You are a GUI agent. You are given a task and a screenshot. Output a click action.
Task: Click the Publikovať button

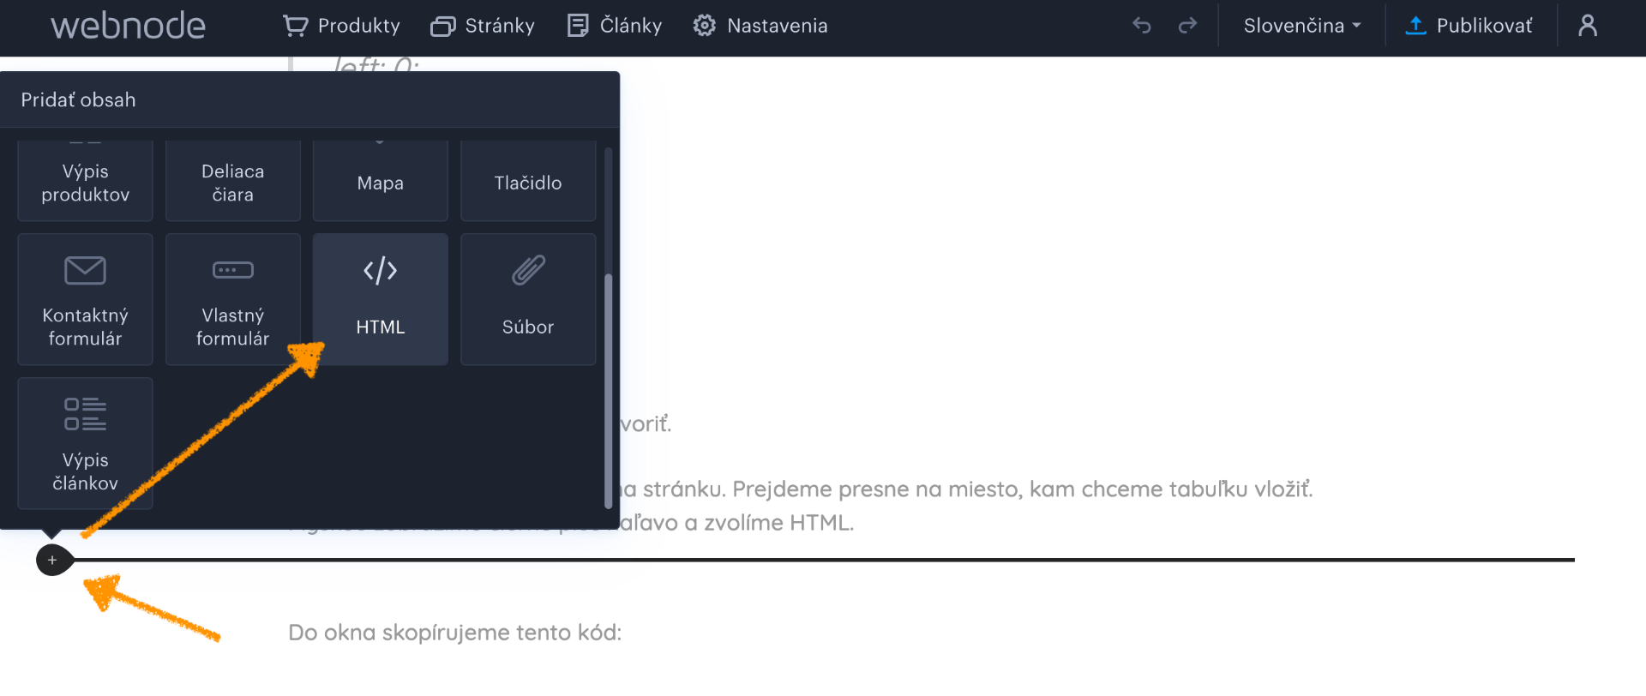(1469, 26)
